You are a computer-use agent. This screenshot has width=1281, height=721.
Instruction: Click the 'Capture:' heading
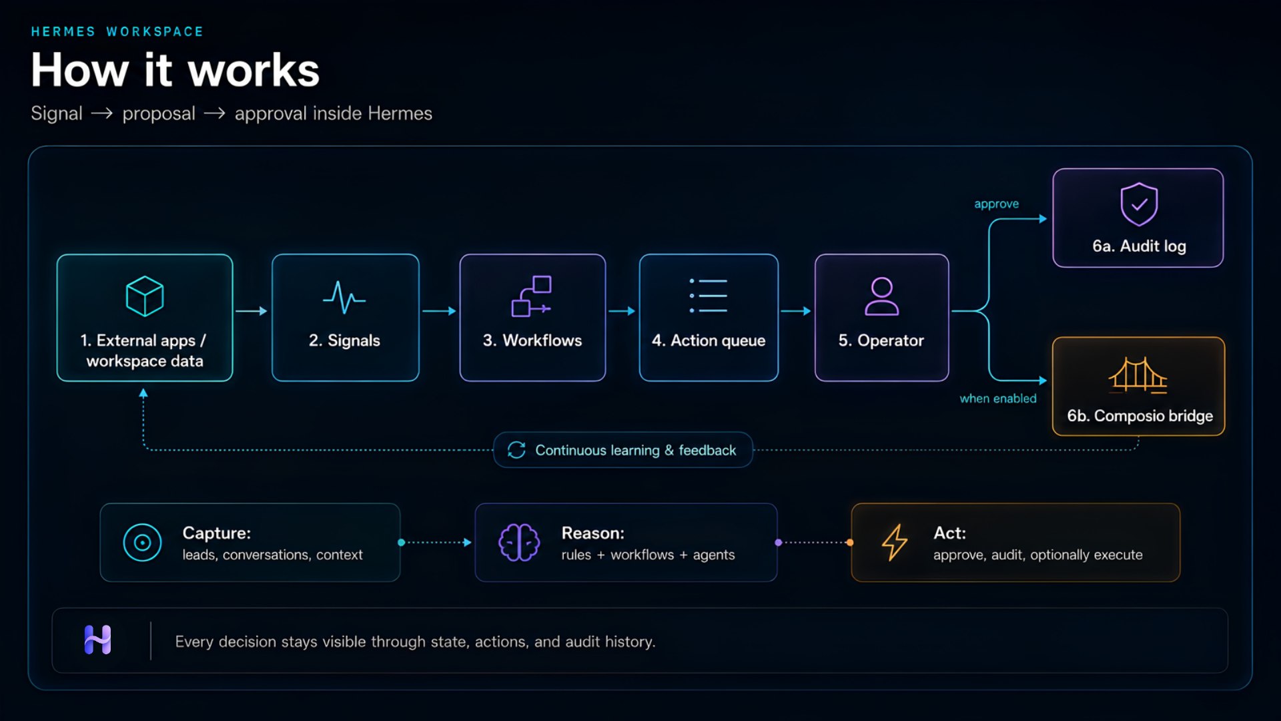point(217,533)
